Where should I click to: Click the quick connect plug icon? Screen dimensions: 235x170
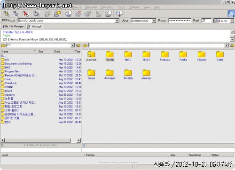click(x=7, y=14)
